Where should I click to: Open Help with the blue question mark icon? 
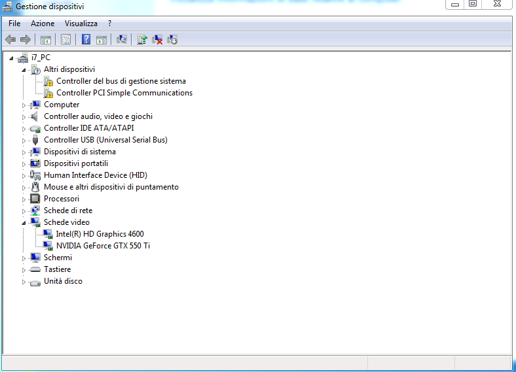pos(86,39)
